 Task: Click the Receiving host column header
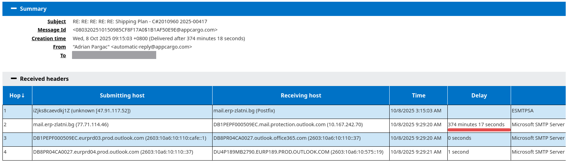pos(301,95)
